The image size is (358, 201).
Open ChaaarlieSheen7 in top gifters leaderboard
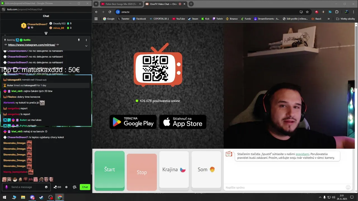(x=34, y=26)
